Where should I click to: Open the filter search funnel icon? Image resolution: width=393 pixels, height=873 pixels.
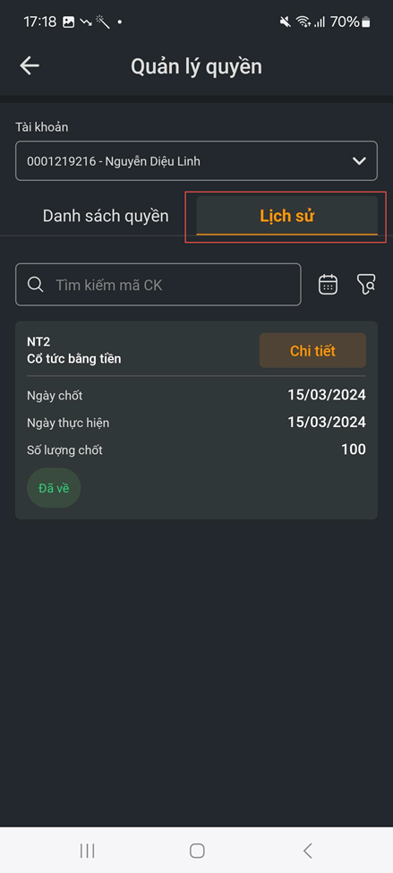[x=366, y=285]
